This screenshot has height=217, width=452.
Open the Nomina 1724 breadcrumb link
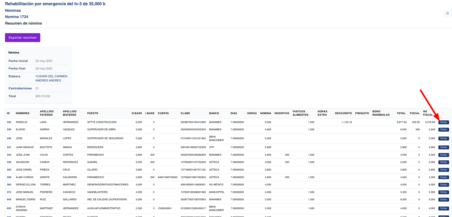[16, 17]
